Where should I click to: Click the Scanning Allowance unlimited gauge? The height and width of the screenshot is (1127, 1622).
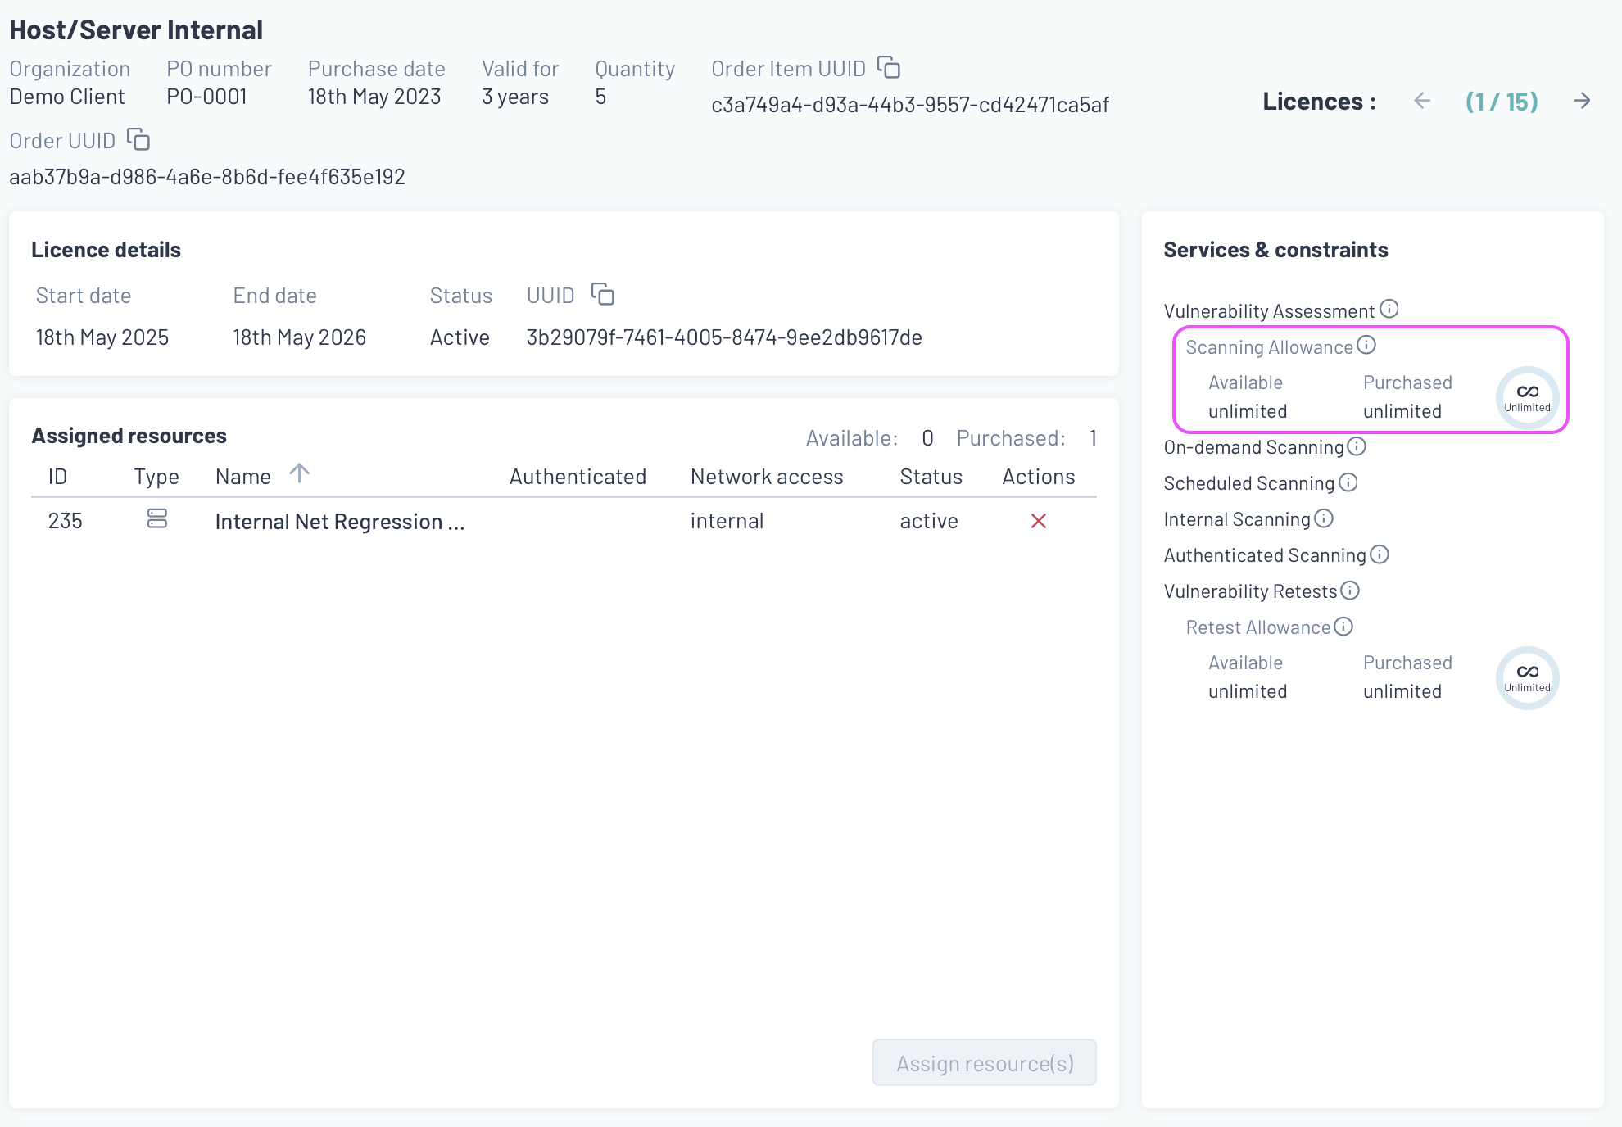(1527, 397)
